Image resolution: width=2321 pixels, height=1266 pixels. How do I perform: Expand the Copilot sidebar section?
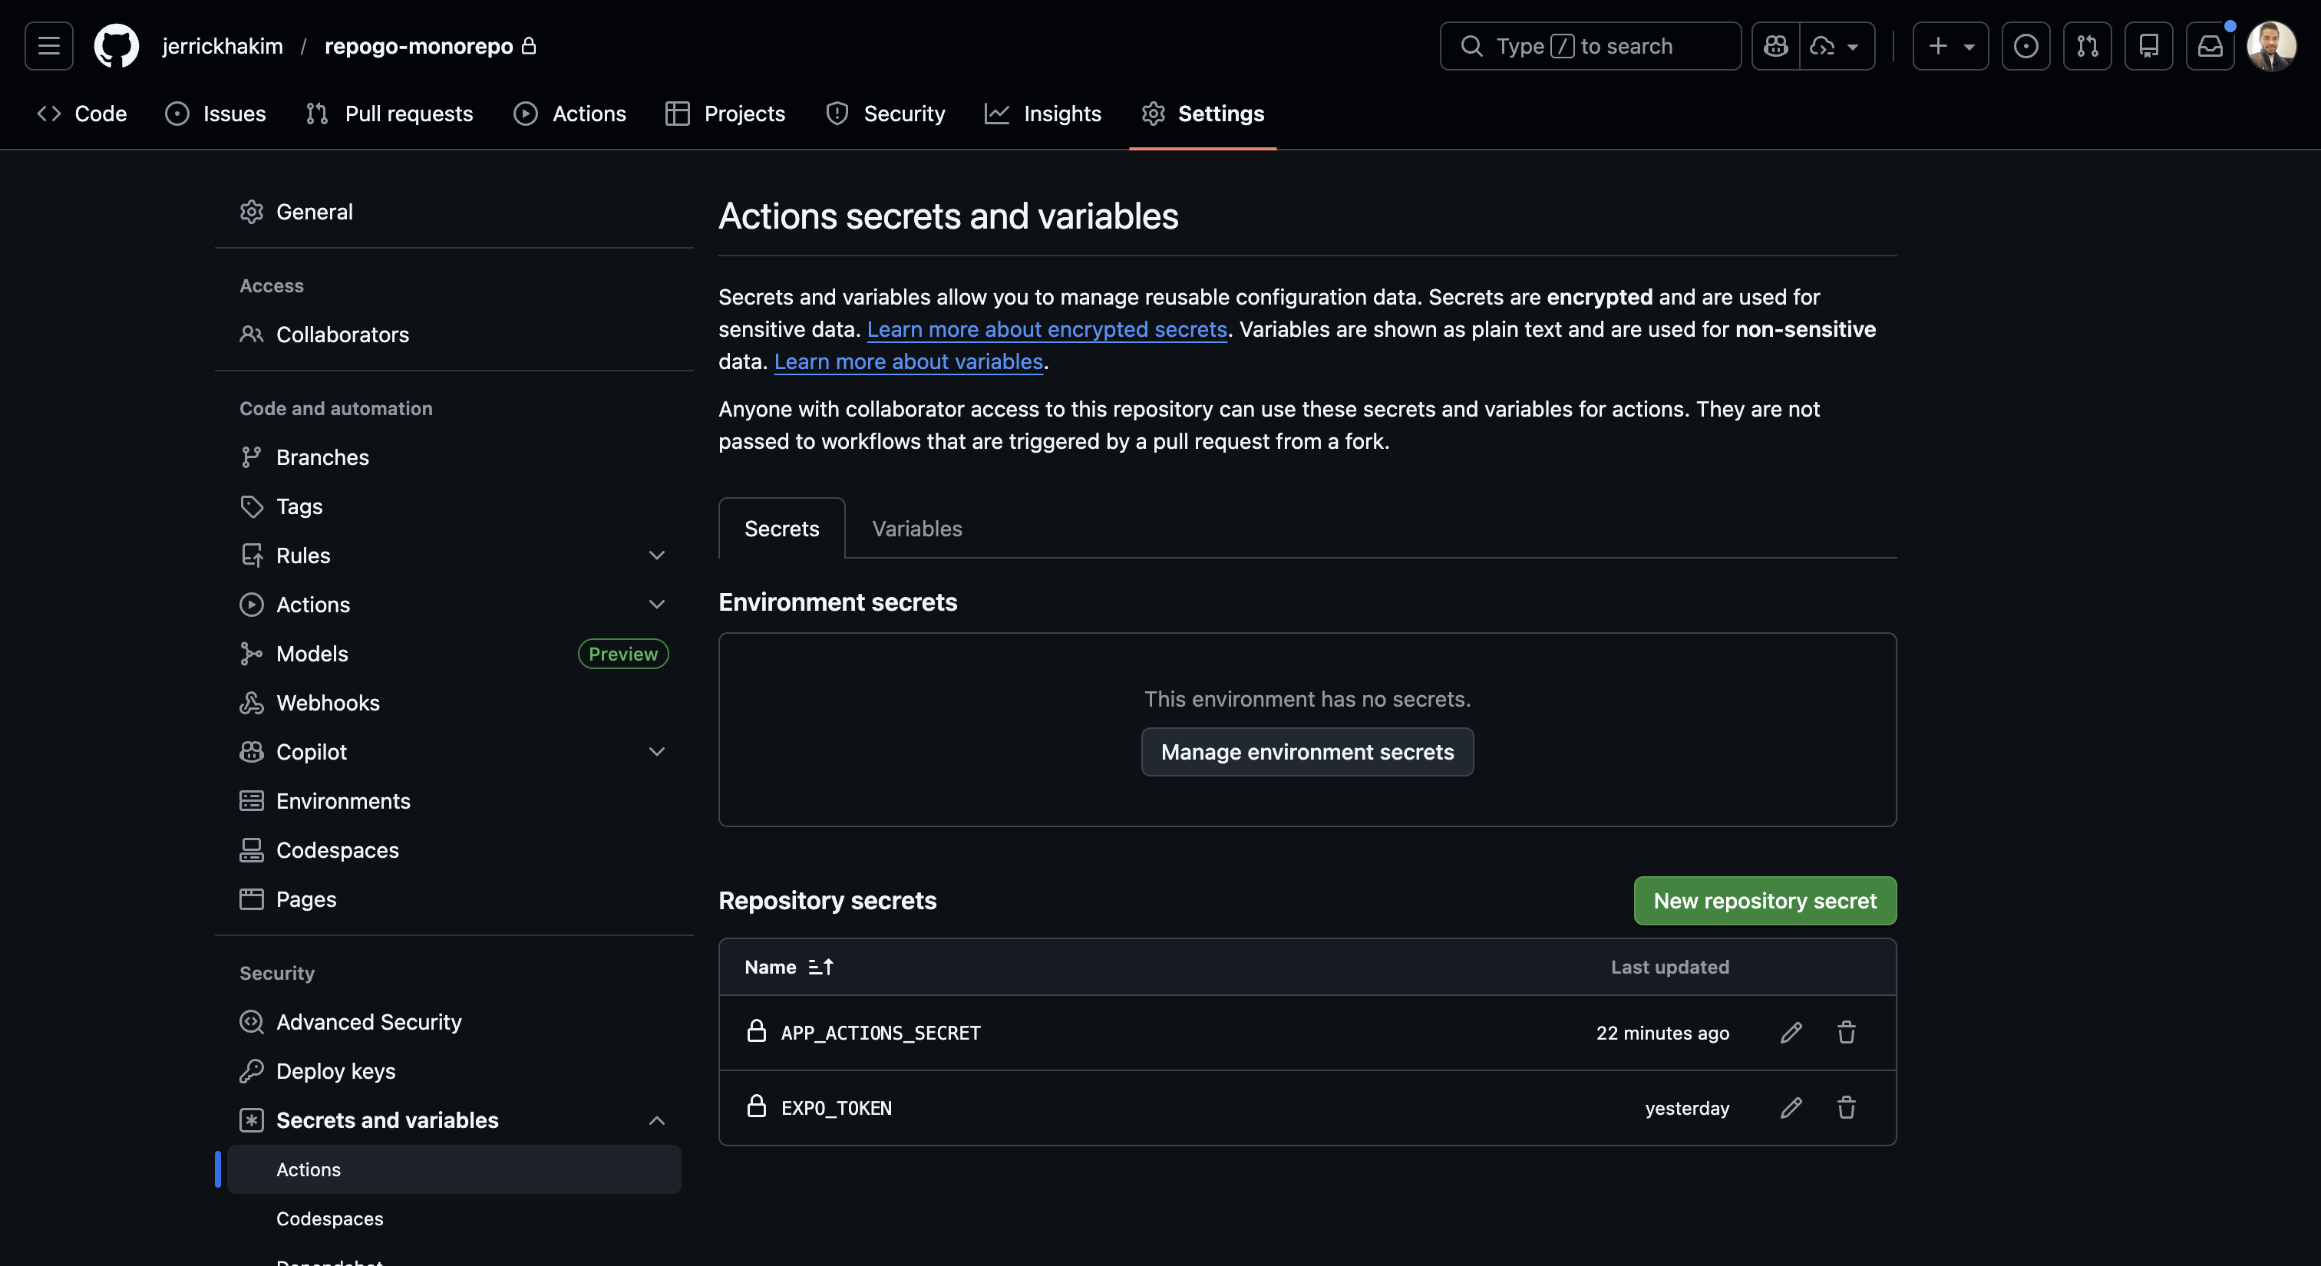point(657,752)
